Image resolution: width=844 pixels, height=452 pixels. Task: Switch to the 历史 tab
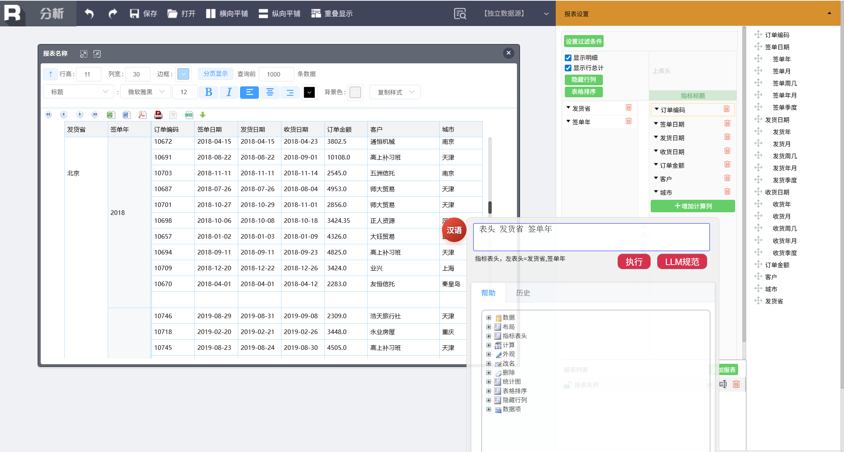(523, 293)
